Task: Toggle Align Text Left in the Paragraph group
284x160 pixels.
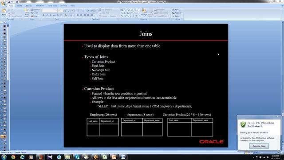Action: [78, 15]
